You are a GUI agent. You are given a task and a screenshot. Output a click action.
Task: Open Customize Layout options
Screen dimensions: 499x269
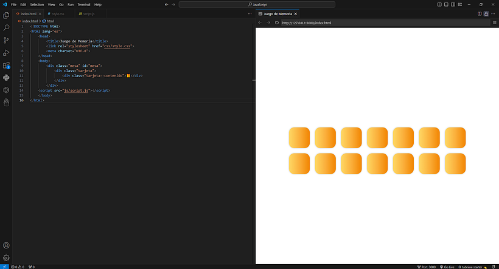click(460, 4)
